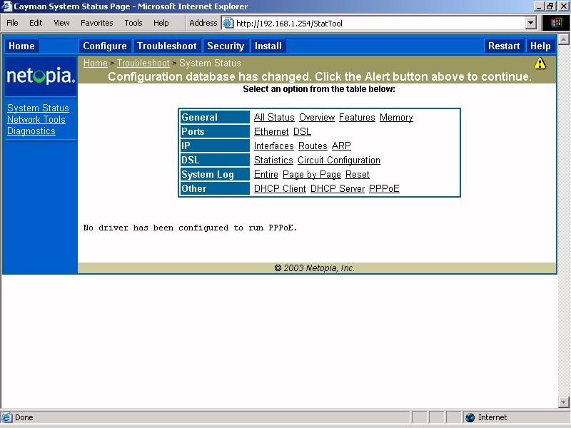Click the 'No driver has been configured' message
Screen dimensions: 571x428
click(190, 228)
